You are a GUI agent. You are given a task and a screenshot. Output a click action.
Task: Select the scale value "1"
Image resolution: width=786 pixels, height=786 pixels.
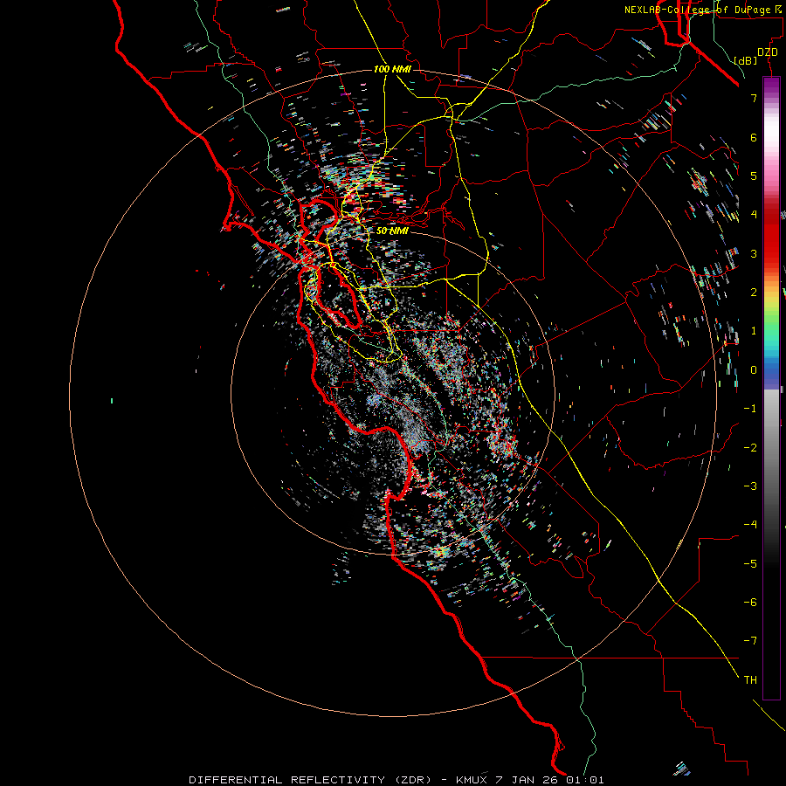point(754,331)
